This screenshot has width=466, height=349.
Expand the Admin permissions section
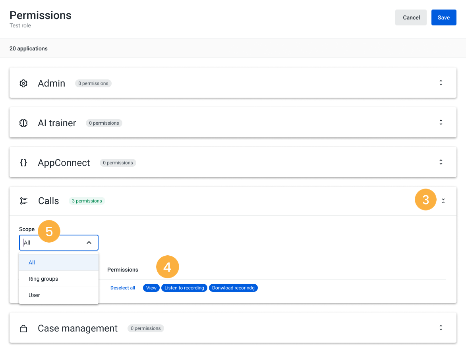[x=441, y=83]
